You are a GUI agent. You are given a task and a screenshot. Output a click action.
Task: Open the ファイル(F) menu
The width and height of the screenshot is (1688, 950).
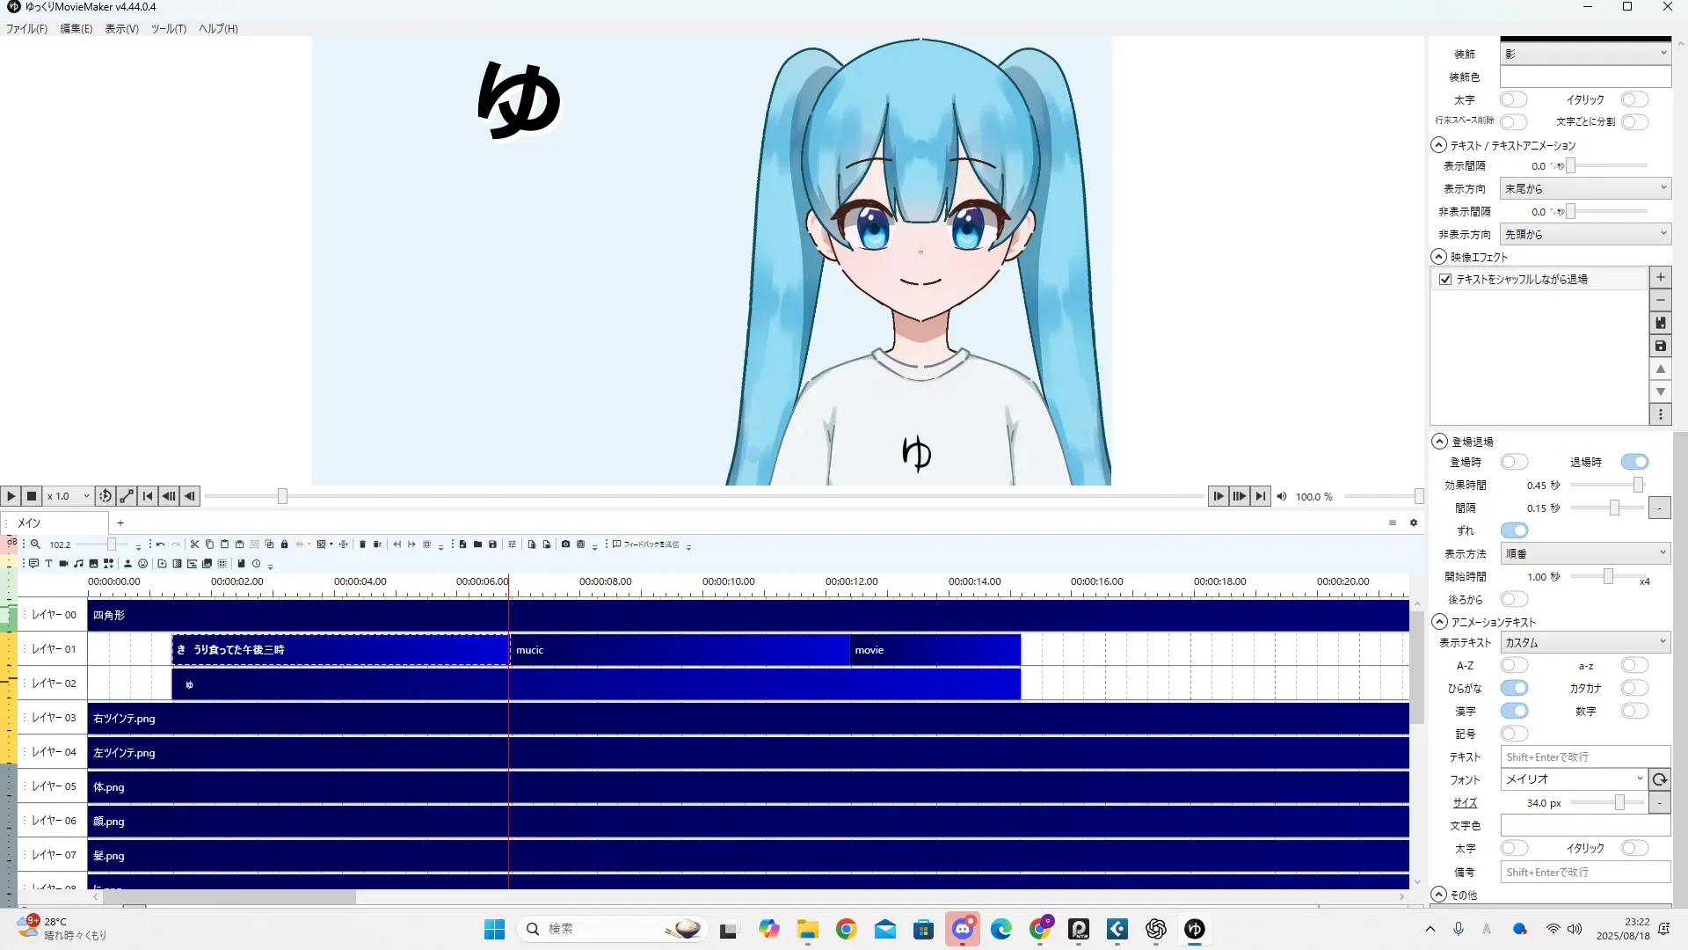click(x=26, y=29)
